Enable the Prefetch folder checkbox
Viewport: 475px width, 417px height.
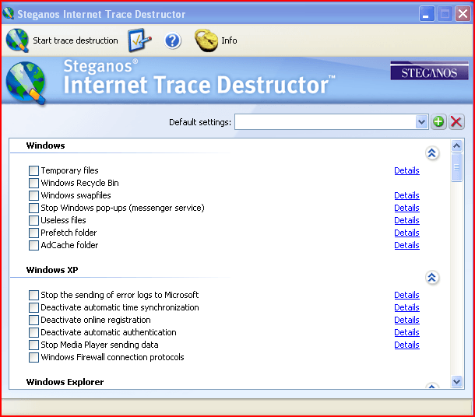[x=33, y=233]
